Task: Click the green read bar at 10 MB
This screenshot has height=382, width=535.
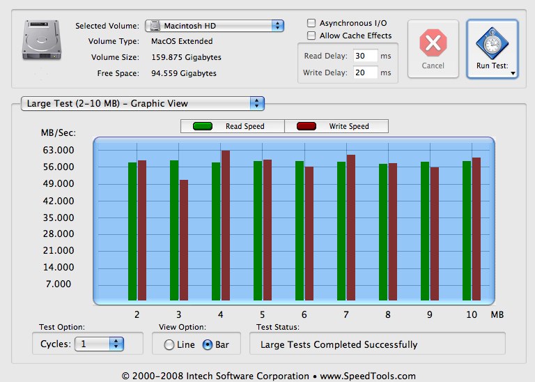Action: [x=467, y=231]
